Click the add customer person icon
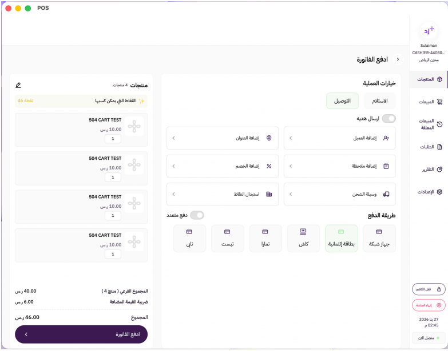This screenshot has height=351, width=448. [386, 138]
